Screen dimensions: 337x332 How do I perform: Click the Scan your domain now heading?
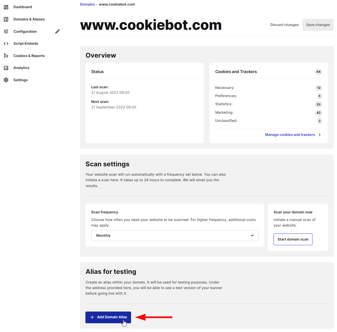[293, 212]
